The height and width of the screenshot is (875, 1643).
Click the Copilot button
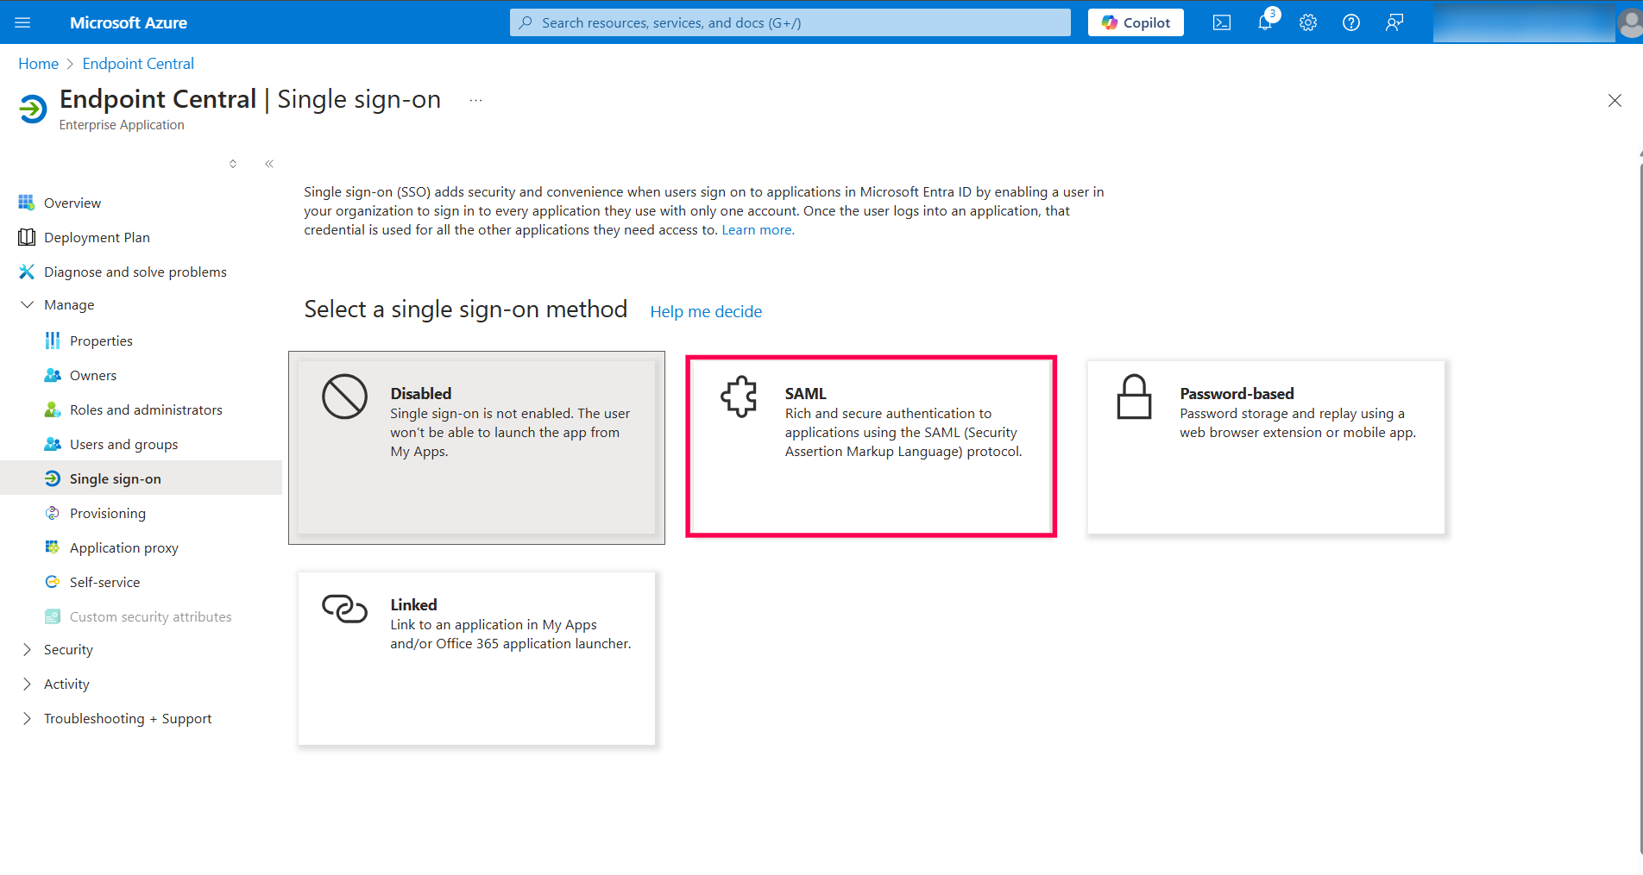tap(1136, 22)
